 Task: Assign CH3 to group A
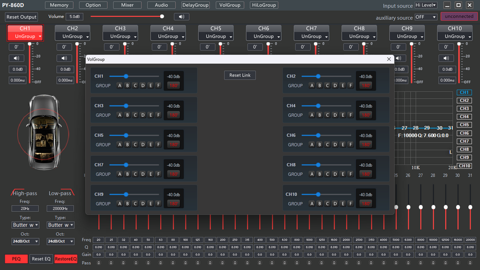(120, 115)
